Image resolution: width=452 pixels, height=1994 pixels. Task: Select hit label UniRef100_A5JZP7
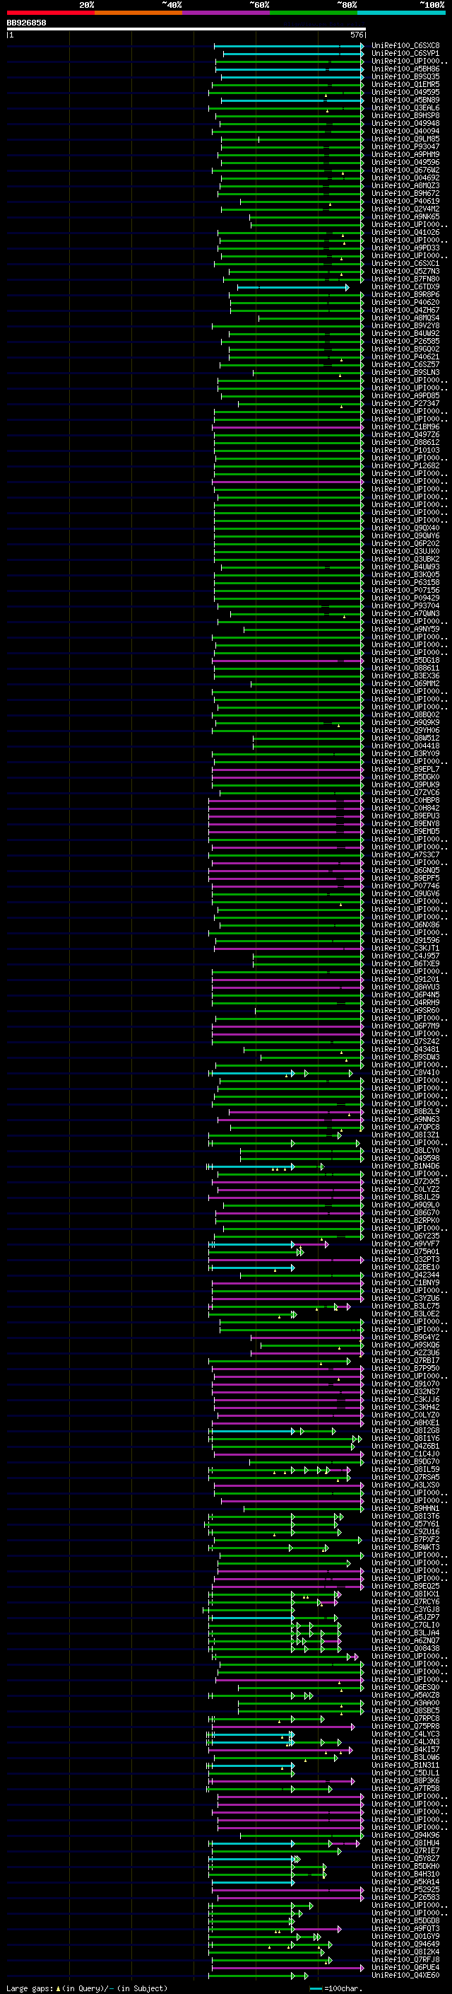click(x=405, y=1617)
